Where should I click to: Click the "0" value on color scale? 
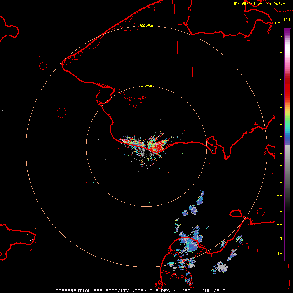[x=281, y=138]
